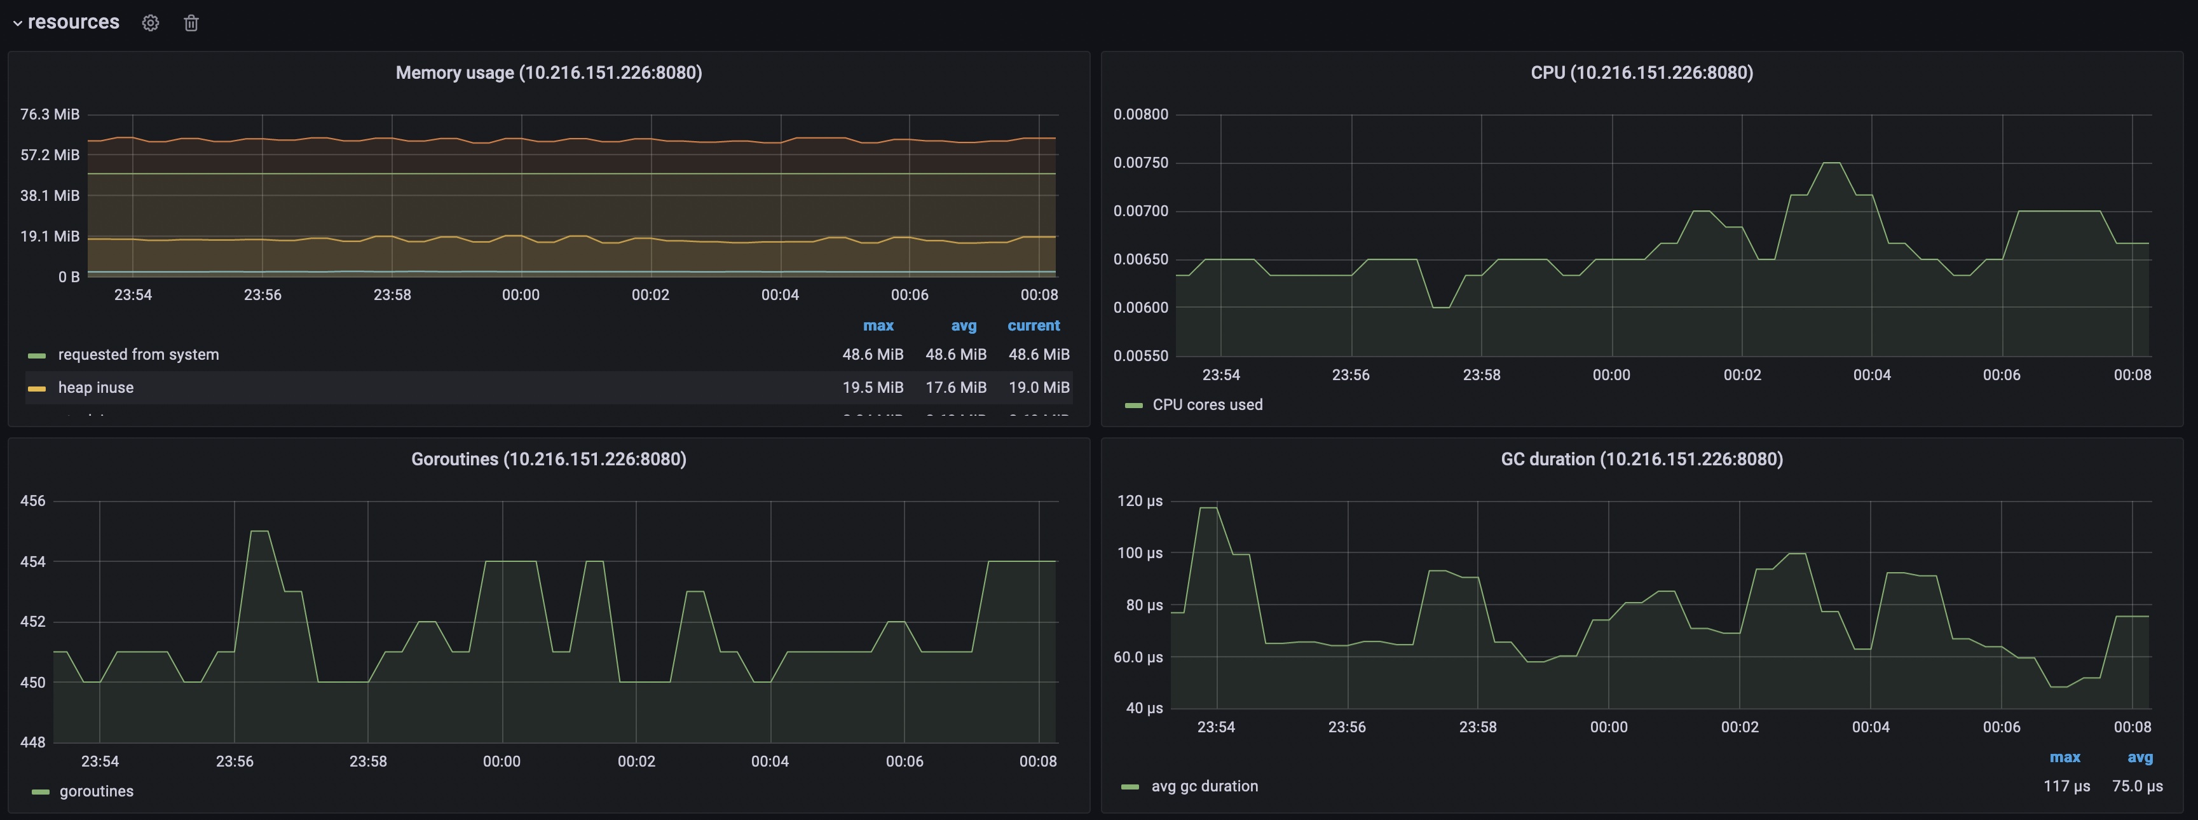Toggle the 'avg gc duration' legend series
The height and width of the screenshot is (820, 2198).
1204,786
